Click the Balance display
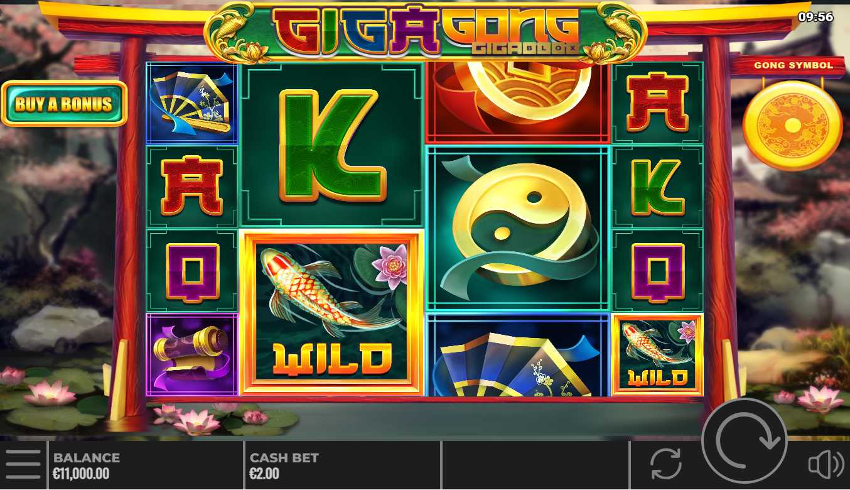Image resolution: width=850 pixels, height=490 pixels. click(145, 465)
